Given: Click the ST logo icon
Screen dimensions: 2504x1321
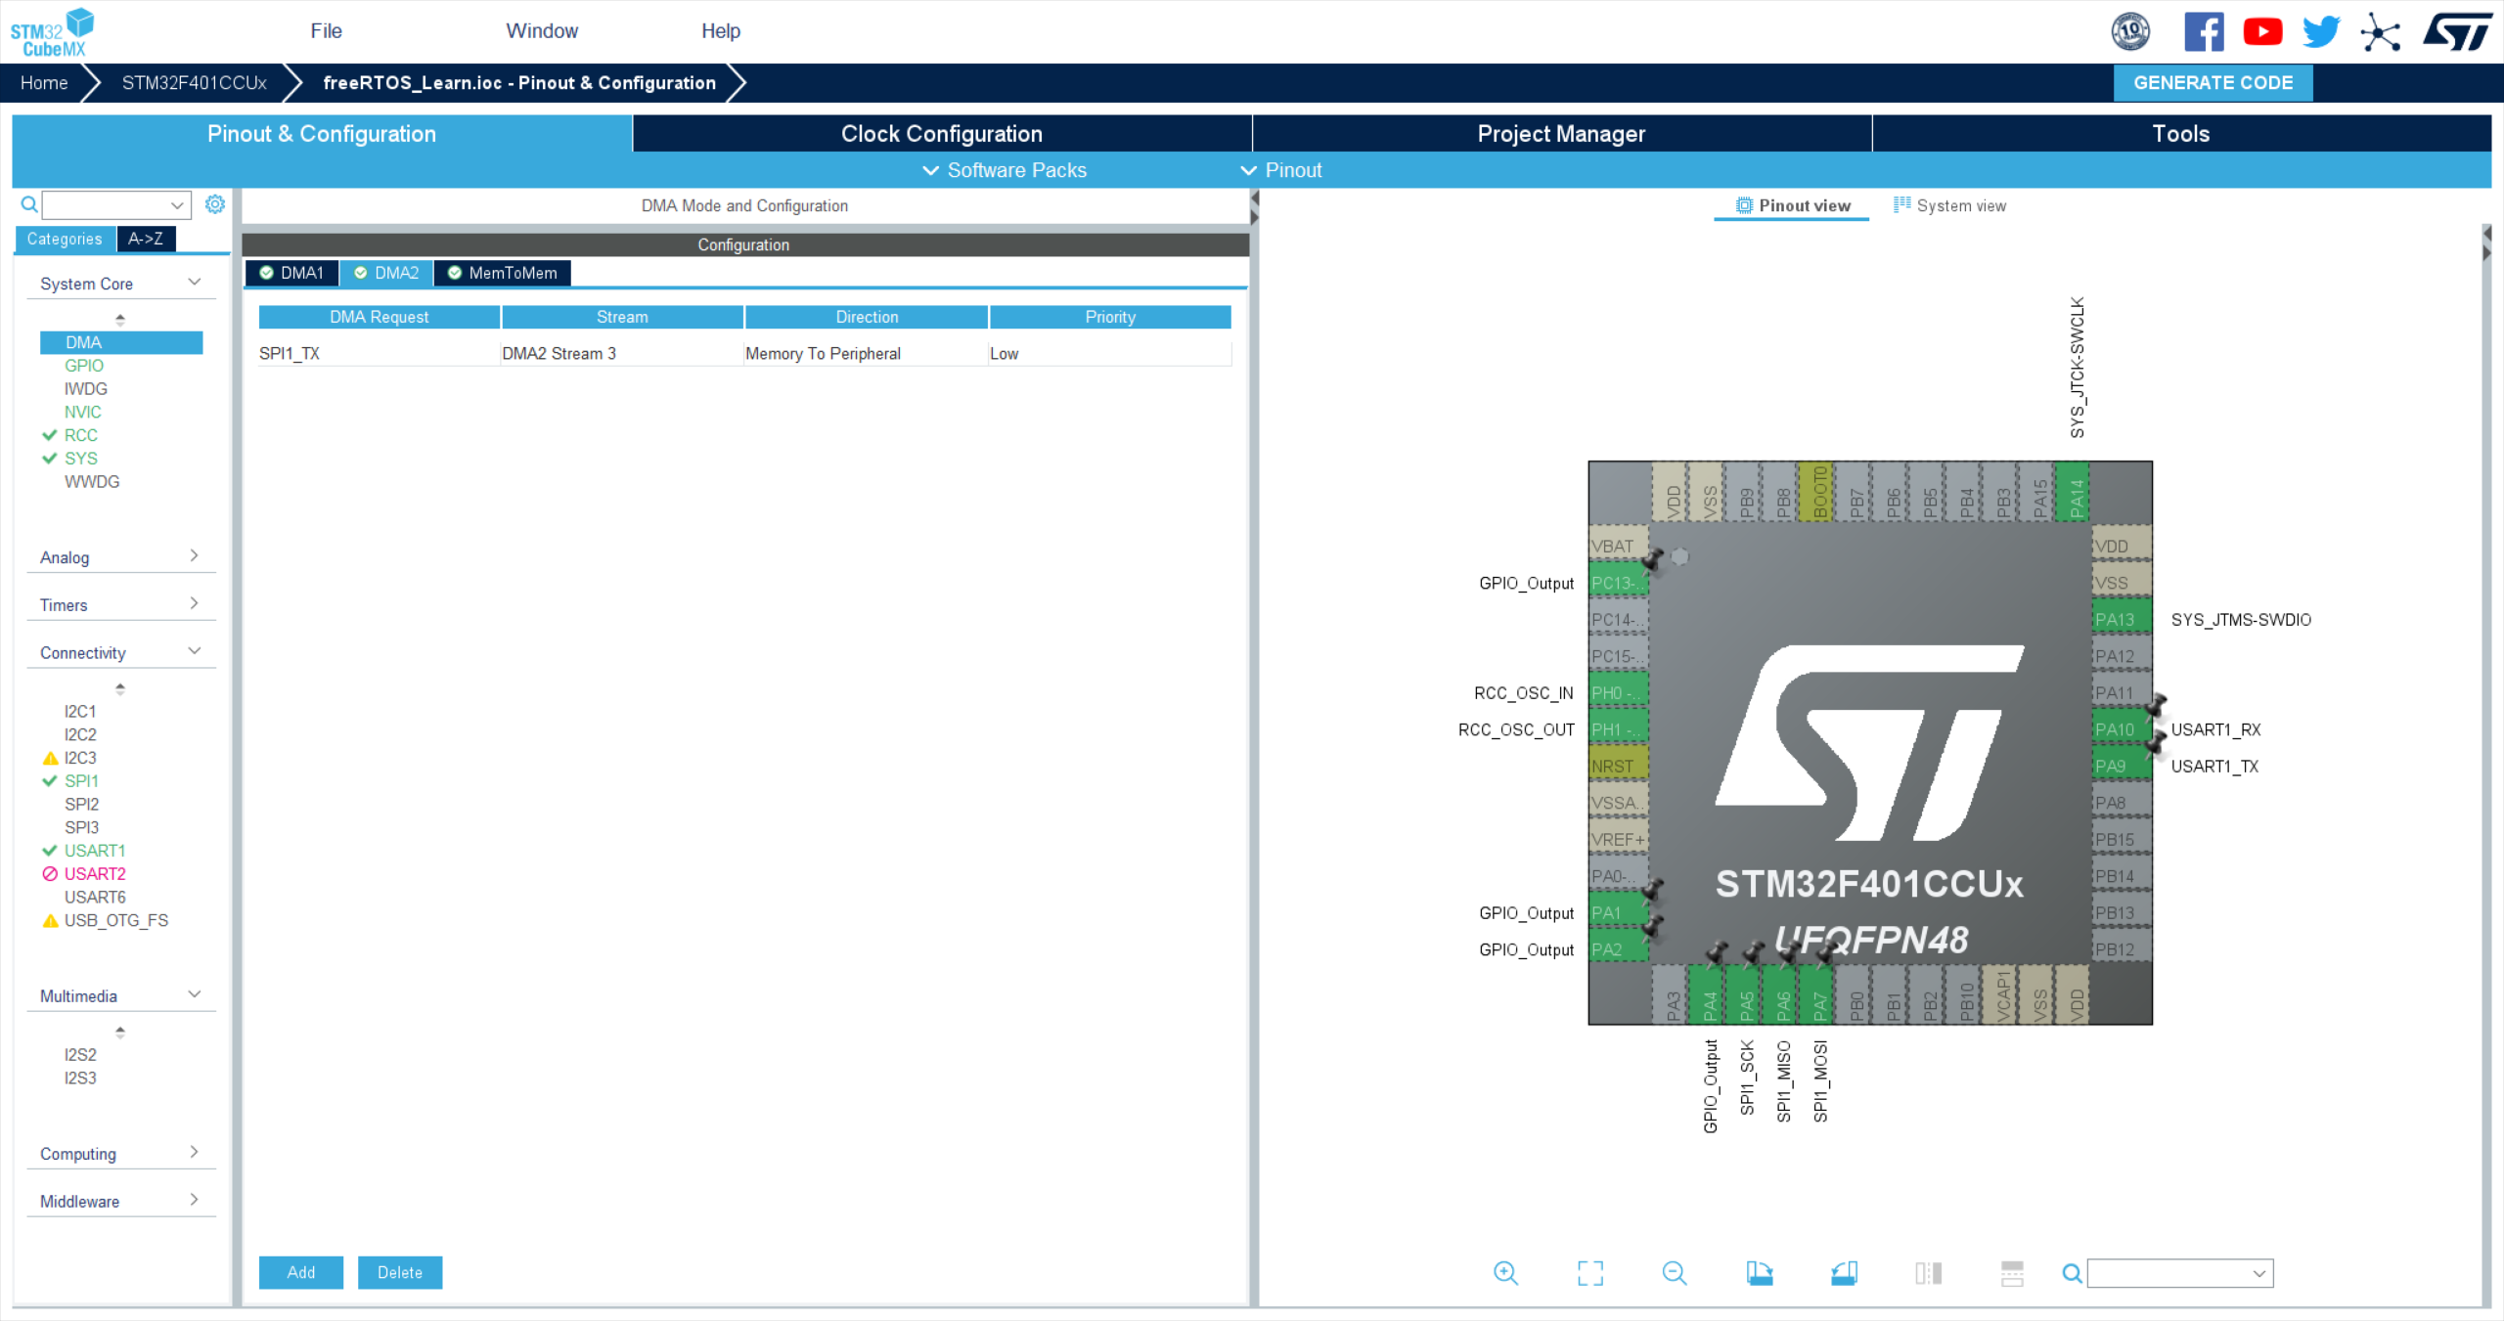Looking at the screenshot, I should (2458, 32).
